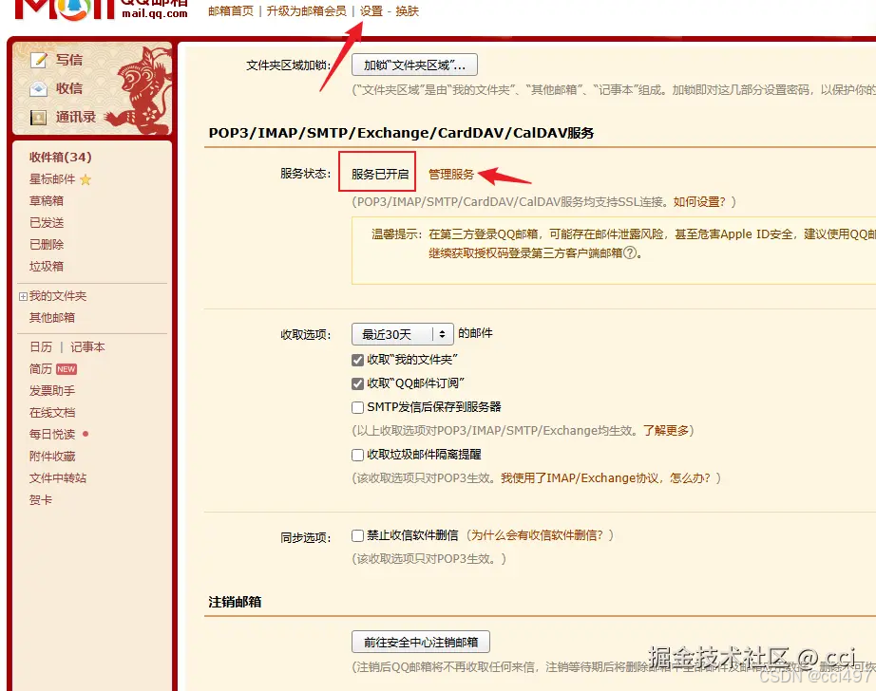Viewport: 876px width, 691px height.
Task: Click the NEW badge beside 简历
Action: click(66, 369)
